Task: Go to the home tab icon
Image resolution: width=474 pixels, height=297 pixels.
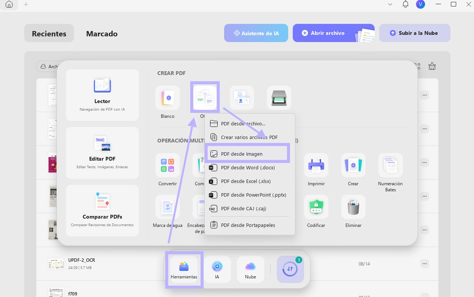Action: 9,5
